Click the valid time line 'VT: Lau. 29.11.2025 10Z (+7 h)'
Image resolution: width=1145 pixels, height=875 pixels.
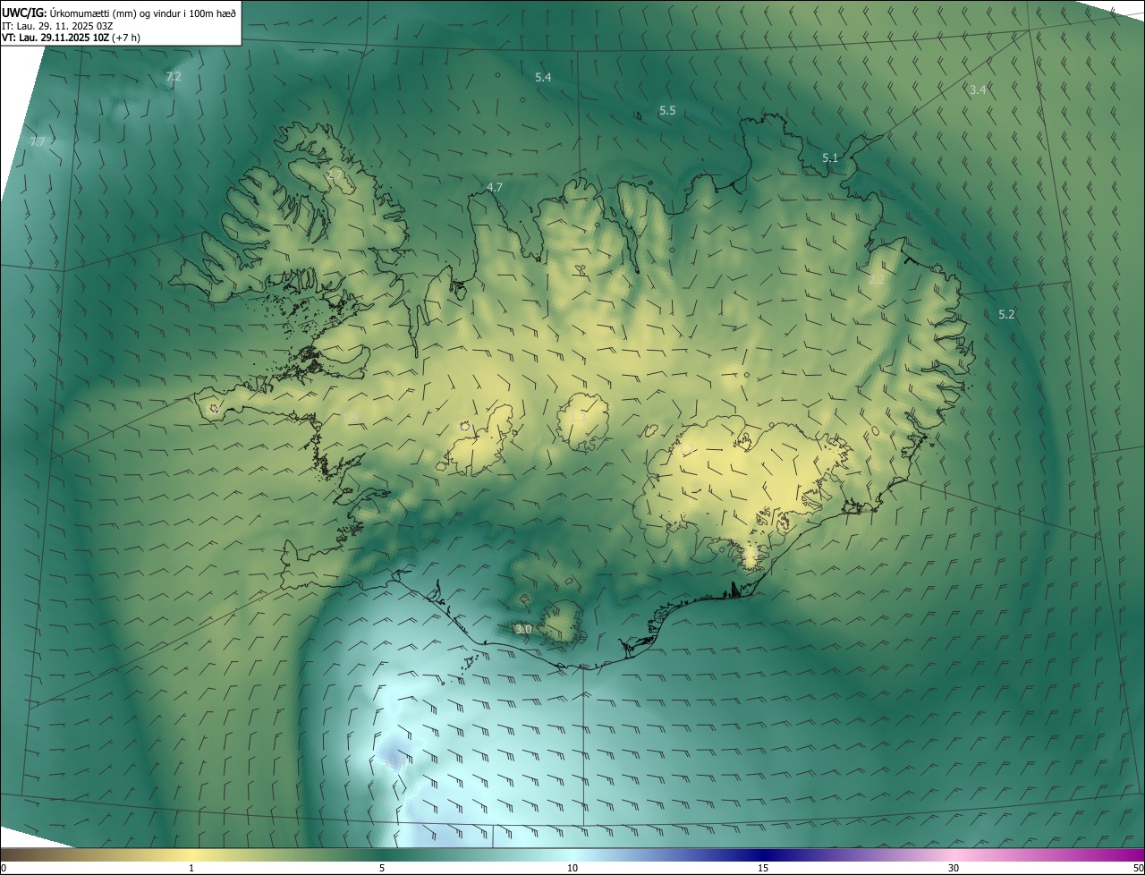click(71, 38)
